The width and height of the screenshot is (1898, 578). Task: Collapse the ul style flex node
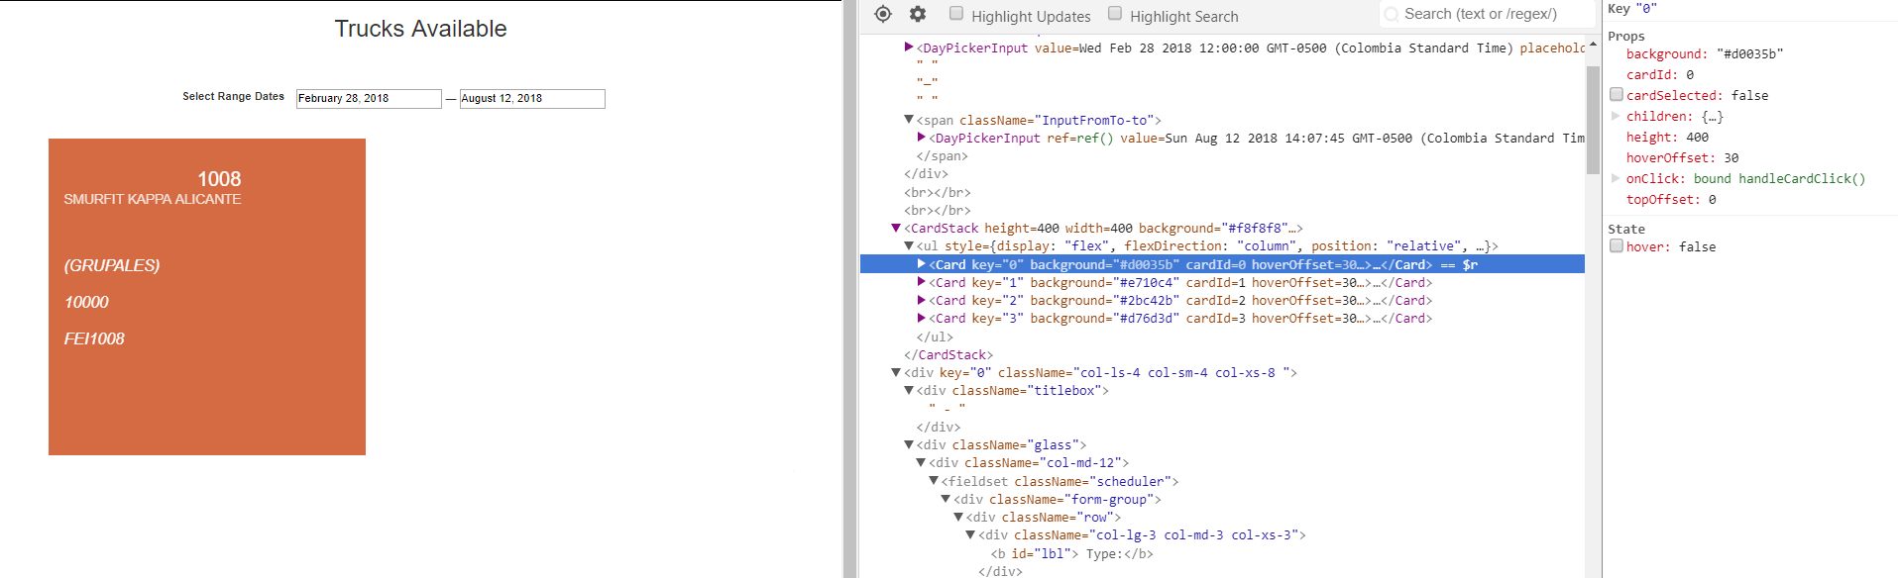909,245
